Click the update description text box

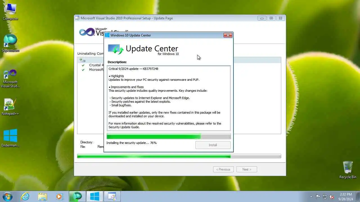coord(169,98)
